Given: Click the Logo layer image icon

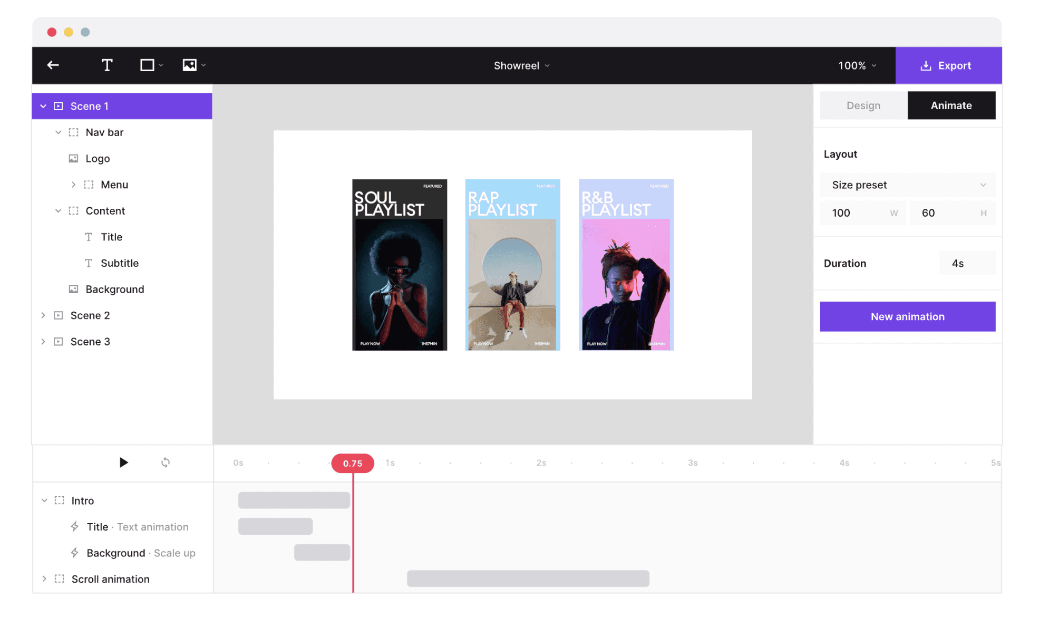Looking at the screenshot, I should [74, 159].
